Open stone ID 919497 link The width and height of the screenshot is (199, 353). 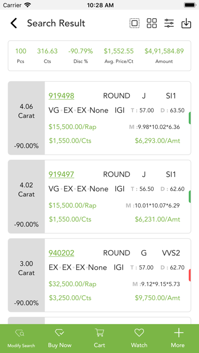coord(61,174)
